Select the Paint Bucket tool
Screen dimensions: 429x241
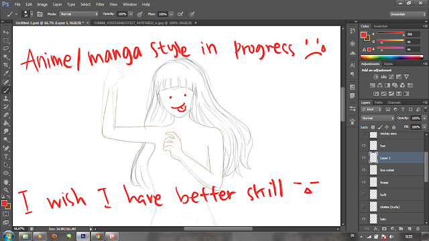coord(6,123)
